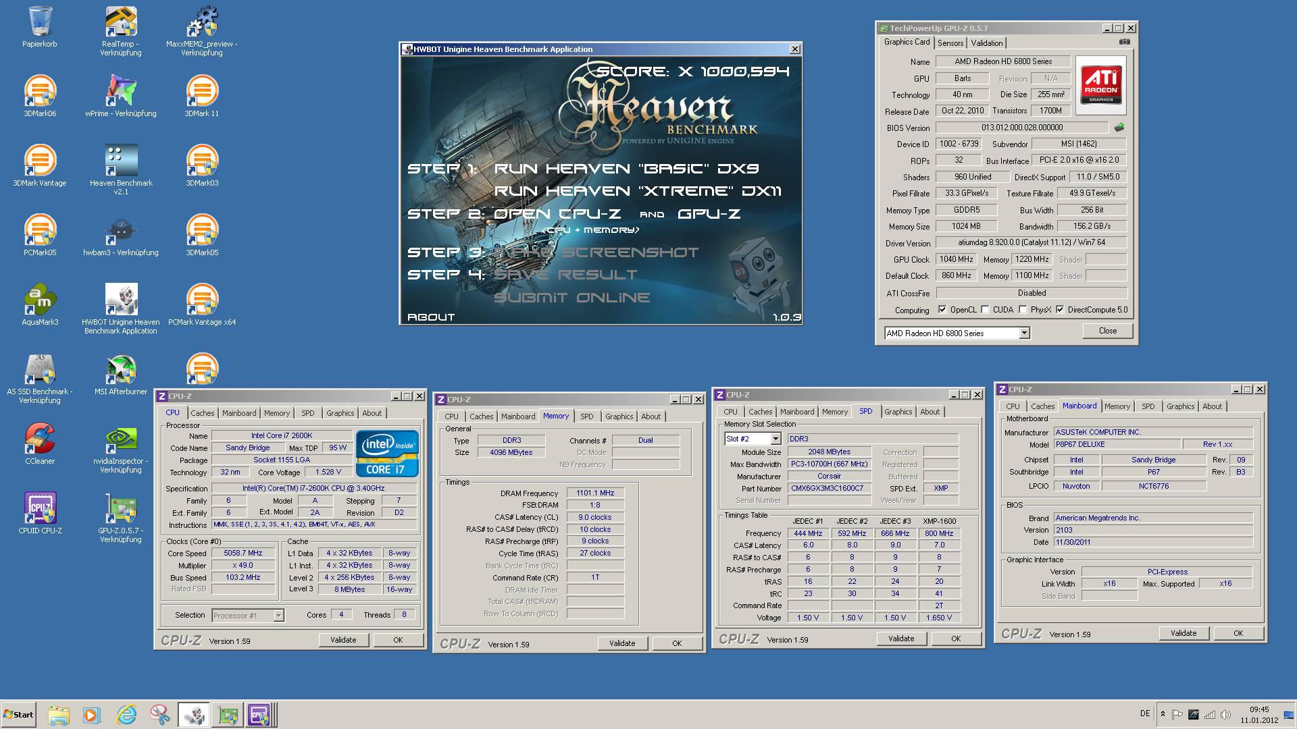
Task: Click OK in CPU-Z Mainboard window
Action: click(1238, 633)
